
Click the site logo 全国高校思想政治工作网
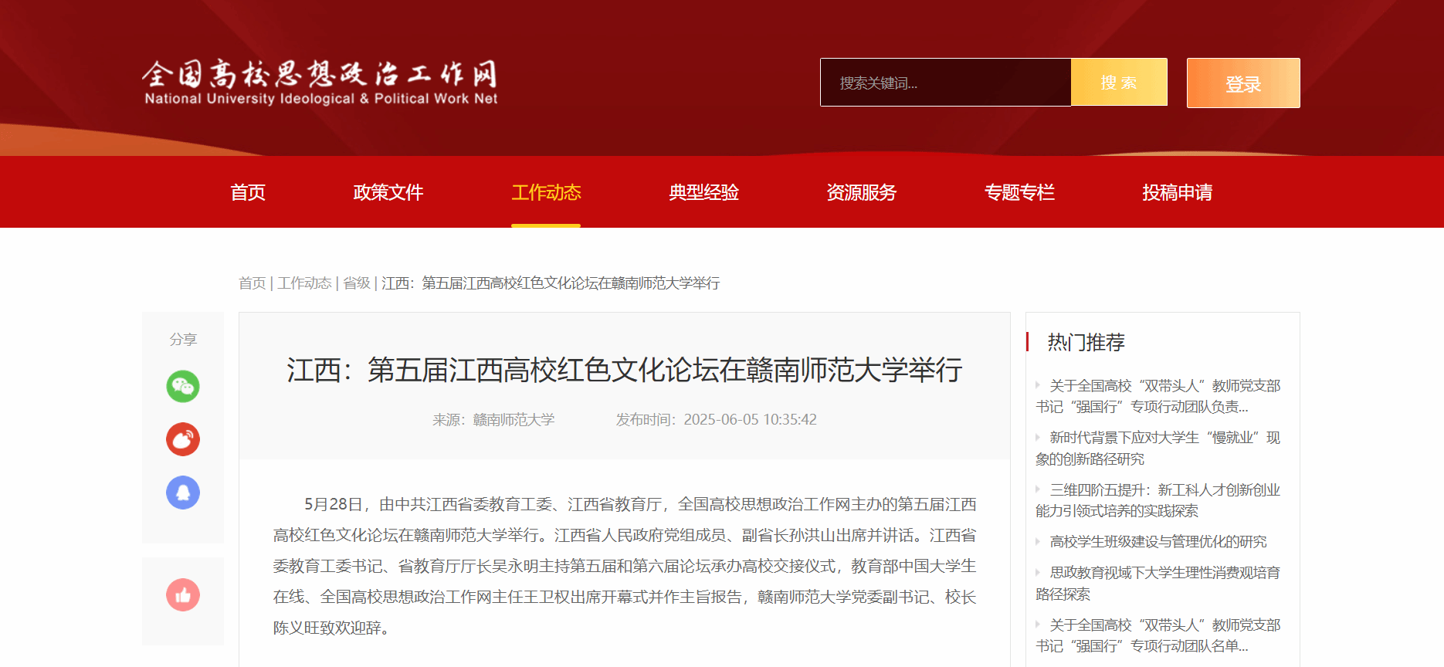pos(320,83)
